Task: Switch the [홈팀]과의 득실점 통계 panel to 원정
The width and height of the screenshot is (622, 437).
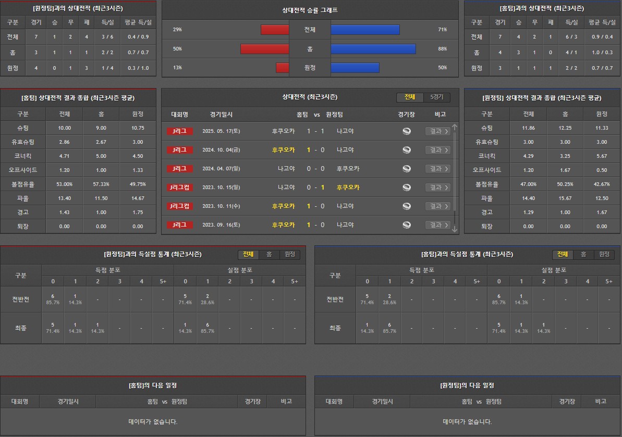Action: click(x=604, y=255)
